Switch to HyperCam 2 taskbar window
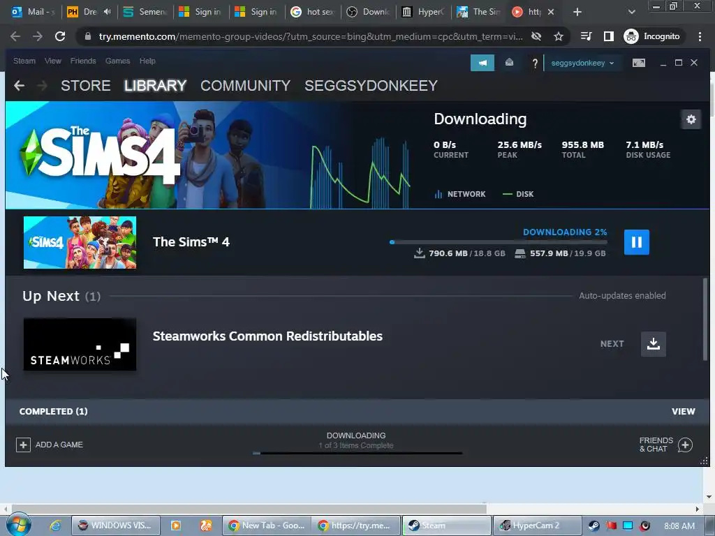 point(538,526)
